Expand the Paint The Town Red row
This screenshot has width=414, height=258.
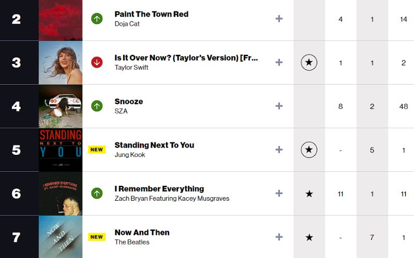279,19
